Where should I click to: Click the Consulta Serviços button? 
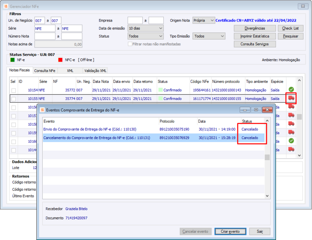[x=255, y=44]
